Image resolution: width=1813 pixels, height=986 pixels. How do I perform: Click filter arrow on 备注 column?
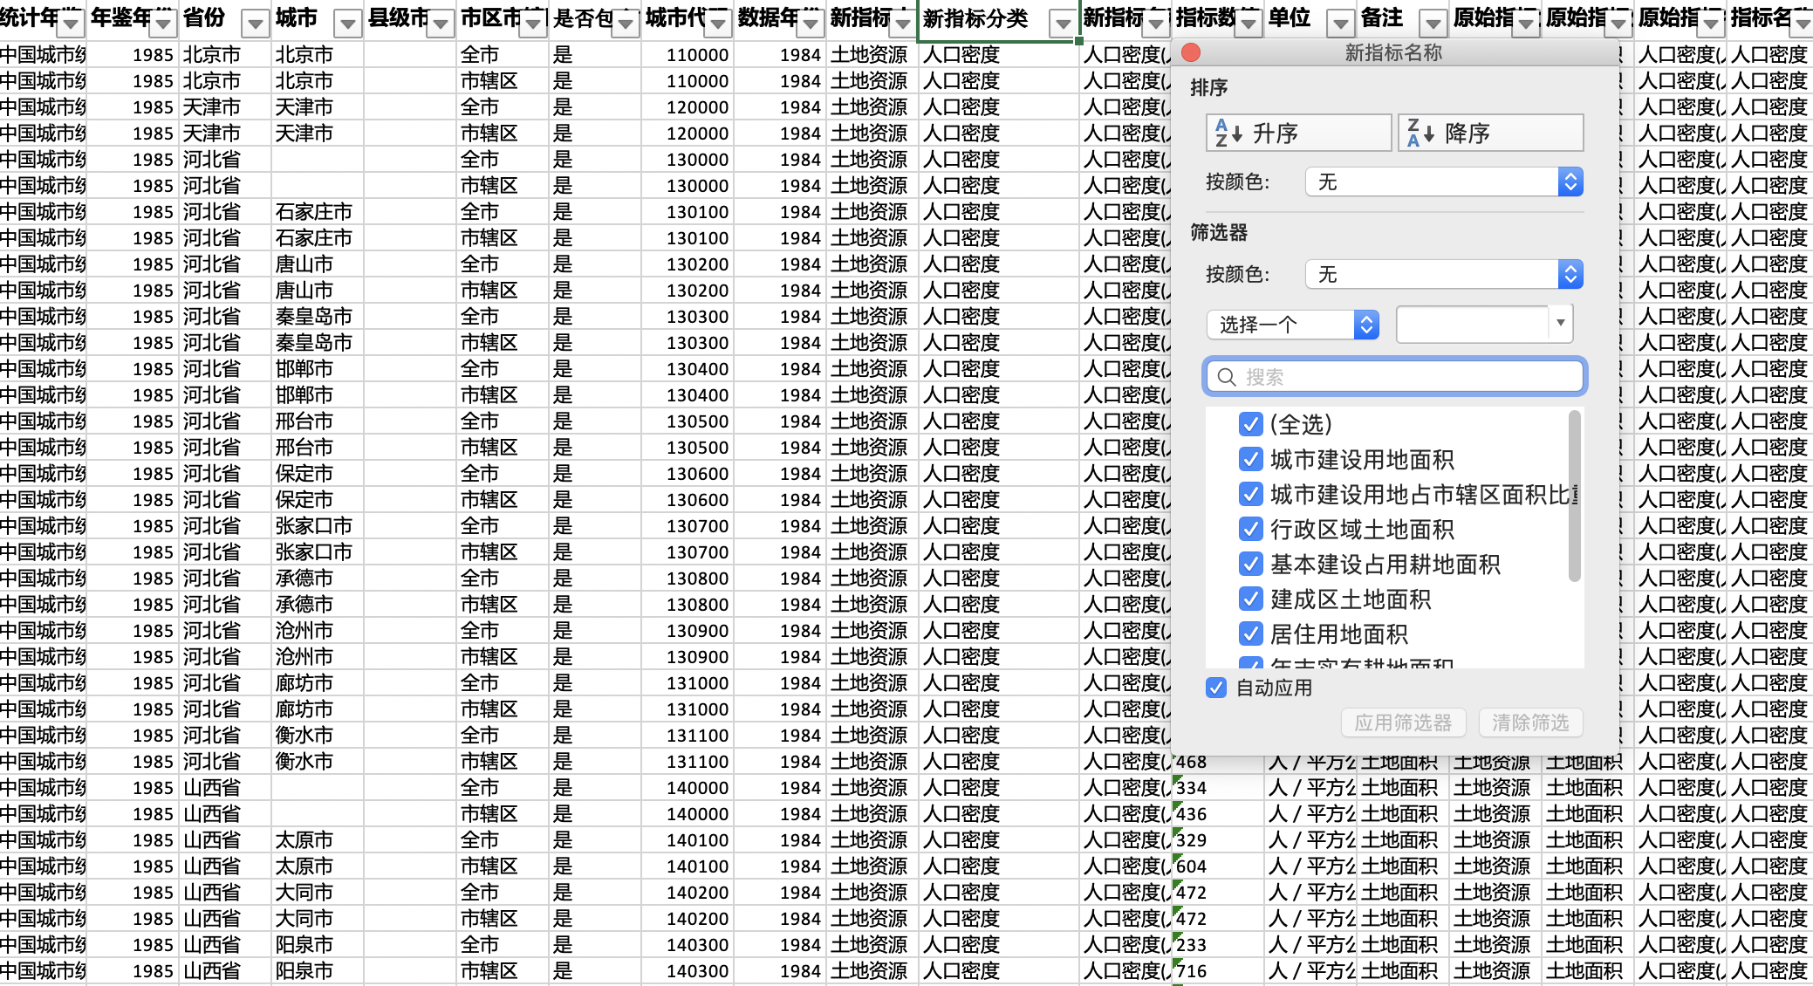pyautogui.click(x=1433, y=24)
